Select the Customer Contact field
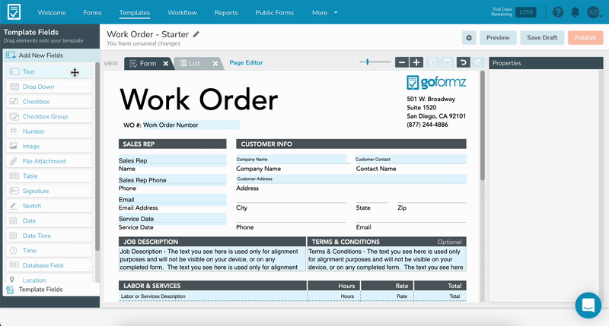This screenshot has width=609, height=326. (411, 160)
